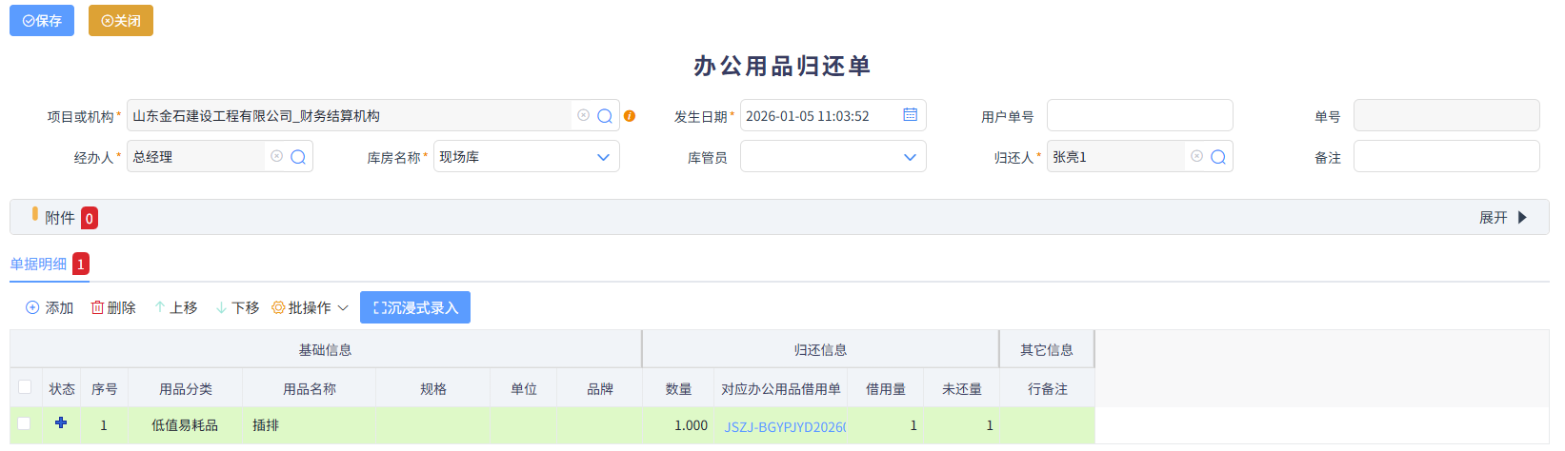This screenshot has width=1565, height=451.
Task: Click the 沉浸式录入 button
Action: 415,308
